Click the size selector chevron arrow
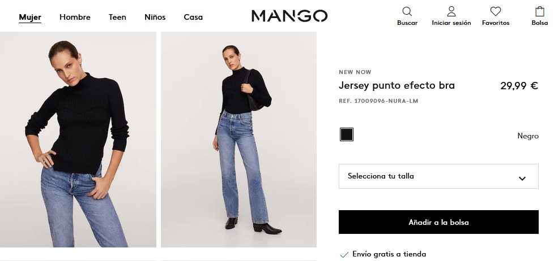Screen dimensions: 554x261 [x=522, y=178]
